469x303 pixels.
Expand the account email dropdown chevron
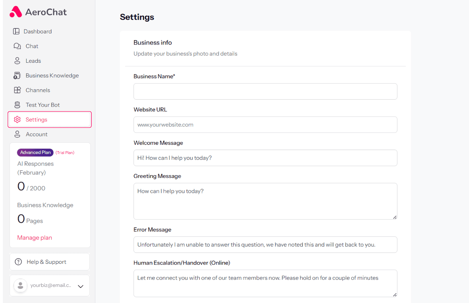tap(81, 286)
